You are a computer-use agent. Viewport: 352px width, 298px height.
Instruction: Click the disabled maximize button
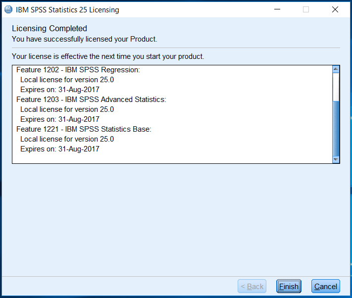[x=306, y=9]
